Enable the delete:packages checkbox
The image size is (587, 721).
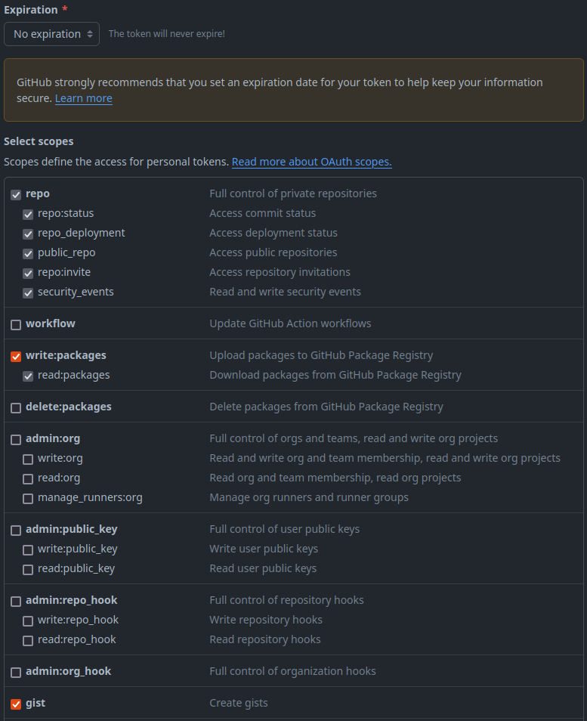(x=16, y=408)
